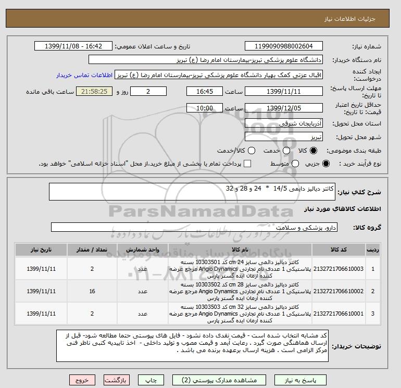
Task: Click the response deadline date 1399/11/11 field
Action: [284, 91]
